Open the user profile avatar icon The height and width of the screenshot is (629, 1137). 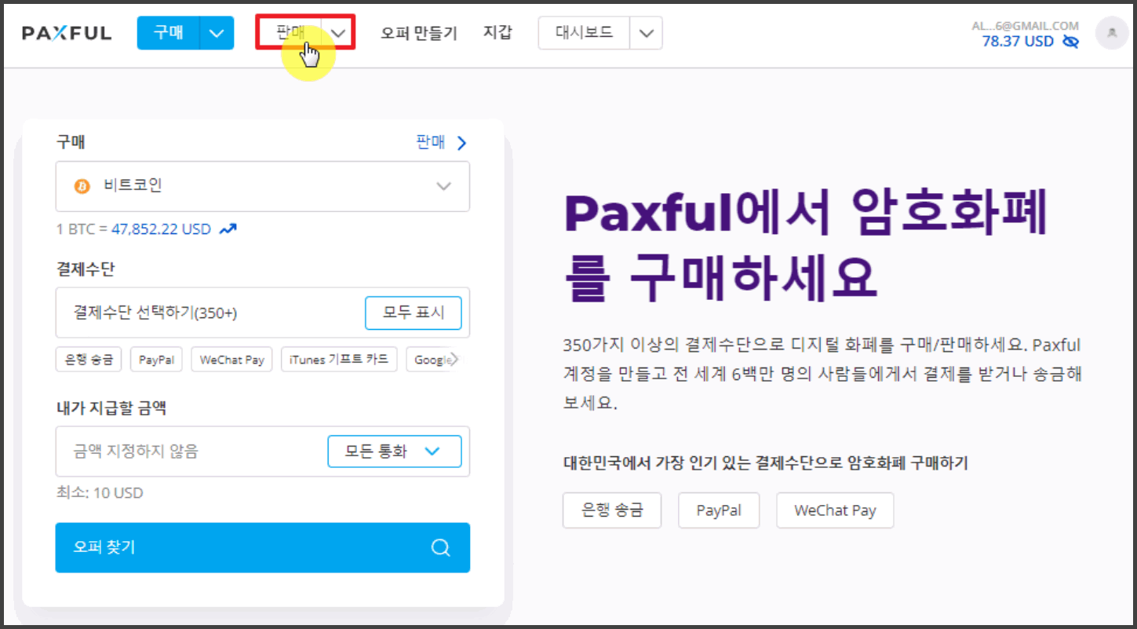(1111, 33)
